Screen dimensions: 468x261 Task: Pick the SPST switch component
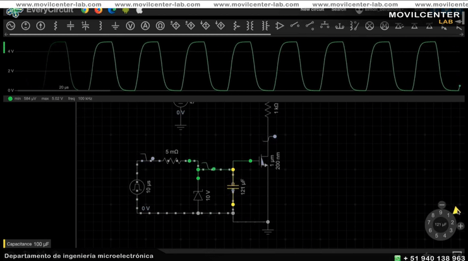[x=294, y=25]
